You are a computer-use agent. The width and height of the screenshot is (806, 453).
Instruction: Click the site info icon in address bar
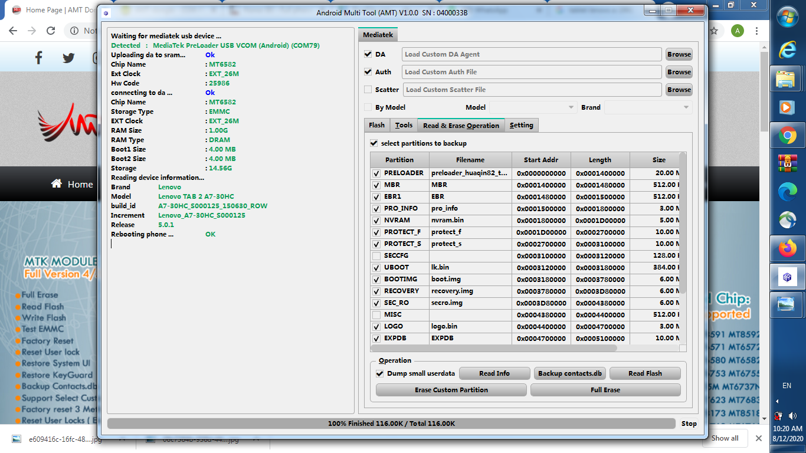75,31
